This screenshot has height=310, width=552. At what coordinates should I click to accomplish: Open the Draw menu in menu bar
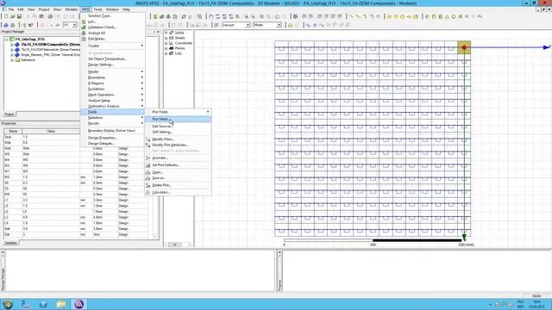pos(57,9)
